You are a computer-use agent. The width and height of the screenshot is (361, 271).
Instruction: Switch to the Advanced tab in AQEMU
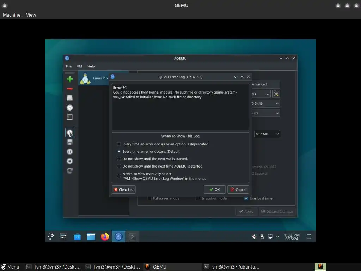tap(266, 84)
